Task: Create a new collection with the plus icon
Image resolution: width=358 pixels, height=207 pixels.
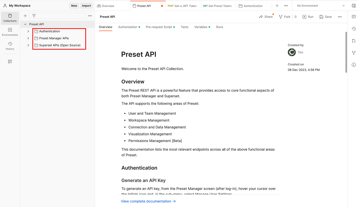Action: point(25,16)
